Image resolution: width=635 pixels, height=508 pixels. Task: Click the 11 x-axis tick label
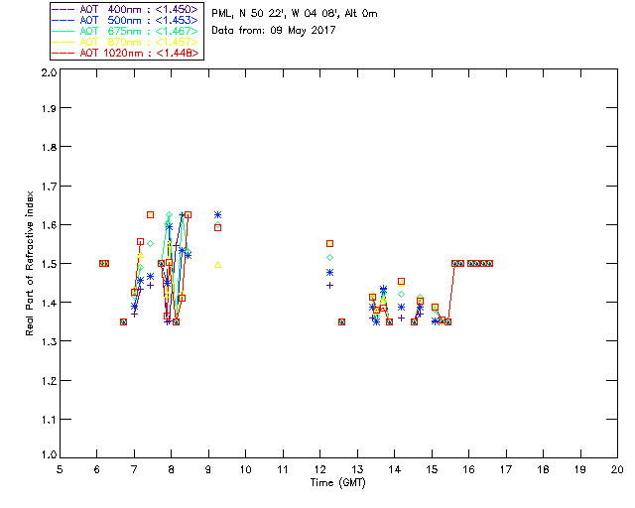[x=283, y=469]
